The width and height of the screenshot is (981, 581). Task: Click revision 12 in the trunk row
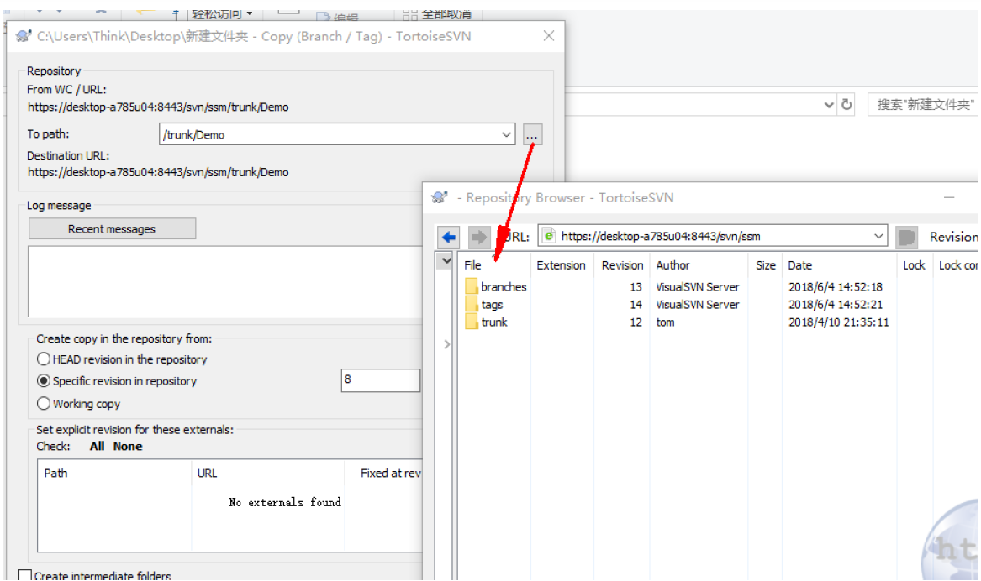[x=636, y=322]
